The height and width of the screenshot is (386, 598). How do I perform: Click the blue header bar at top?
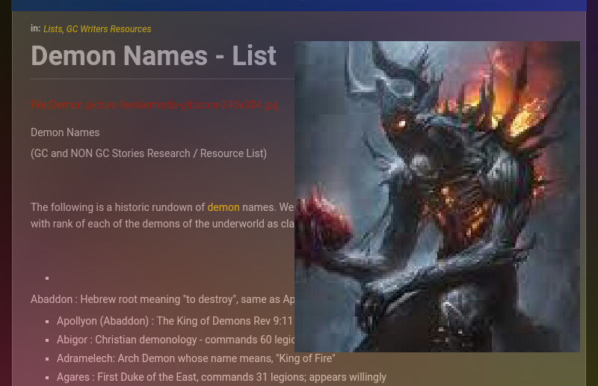(x=299, y=5)
